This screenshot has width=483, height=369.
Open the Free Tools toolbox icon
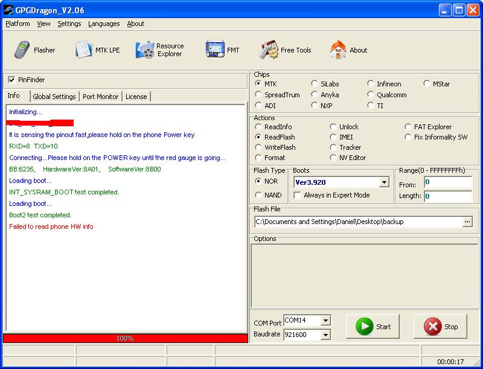point(268,50)
